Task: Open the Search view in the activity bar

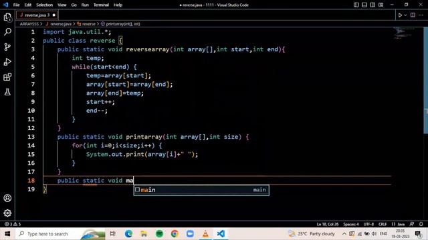Action: (x=7, y=32)
